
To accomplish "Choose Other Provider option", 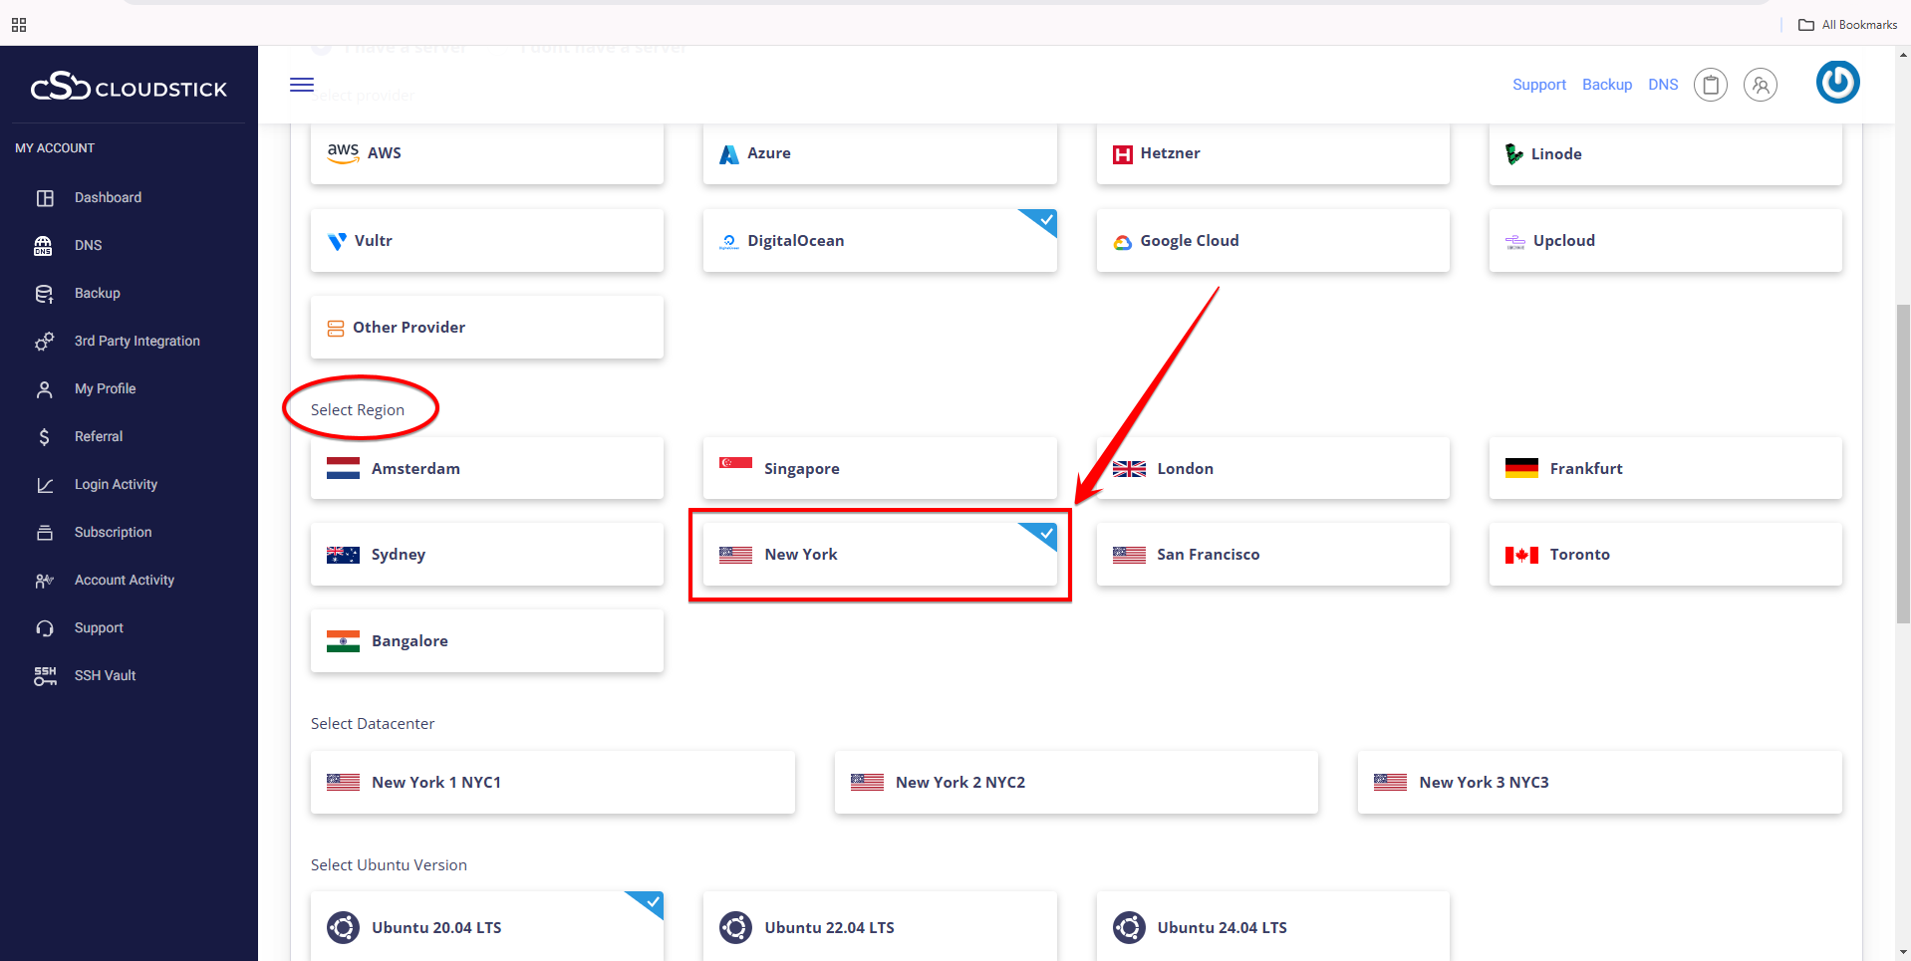I will (486, 328).
